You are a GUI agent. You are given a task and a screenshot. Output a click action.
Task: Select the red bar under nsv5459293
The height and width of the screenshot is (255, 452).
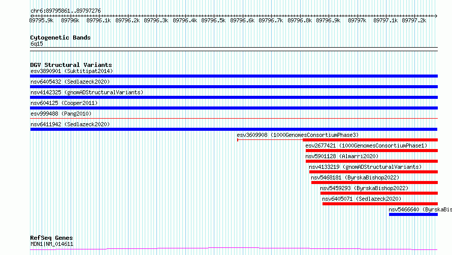pos(379,193)
